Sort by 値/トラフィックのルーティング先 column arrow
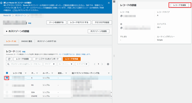192x103 pixels. 109,73
